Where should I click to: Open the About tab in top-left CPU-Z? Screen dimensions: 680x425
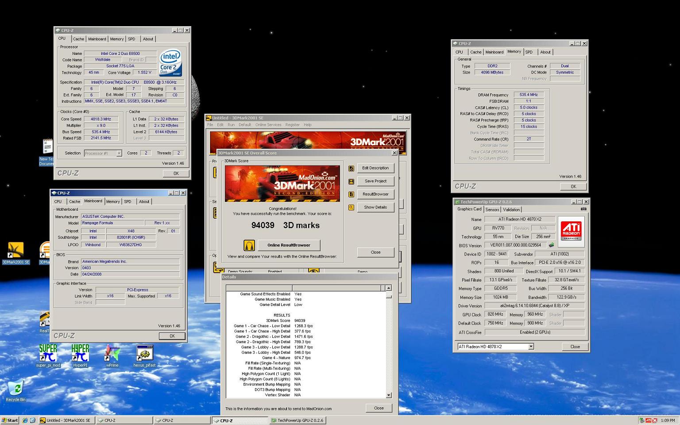click(x=148, y=39)
